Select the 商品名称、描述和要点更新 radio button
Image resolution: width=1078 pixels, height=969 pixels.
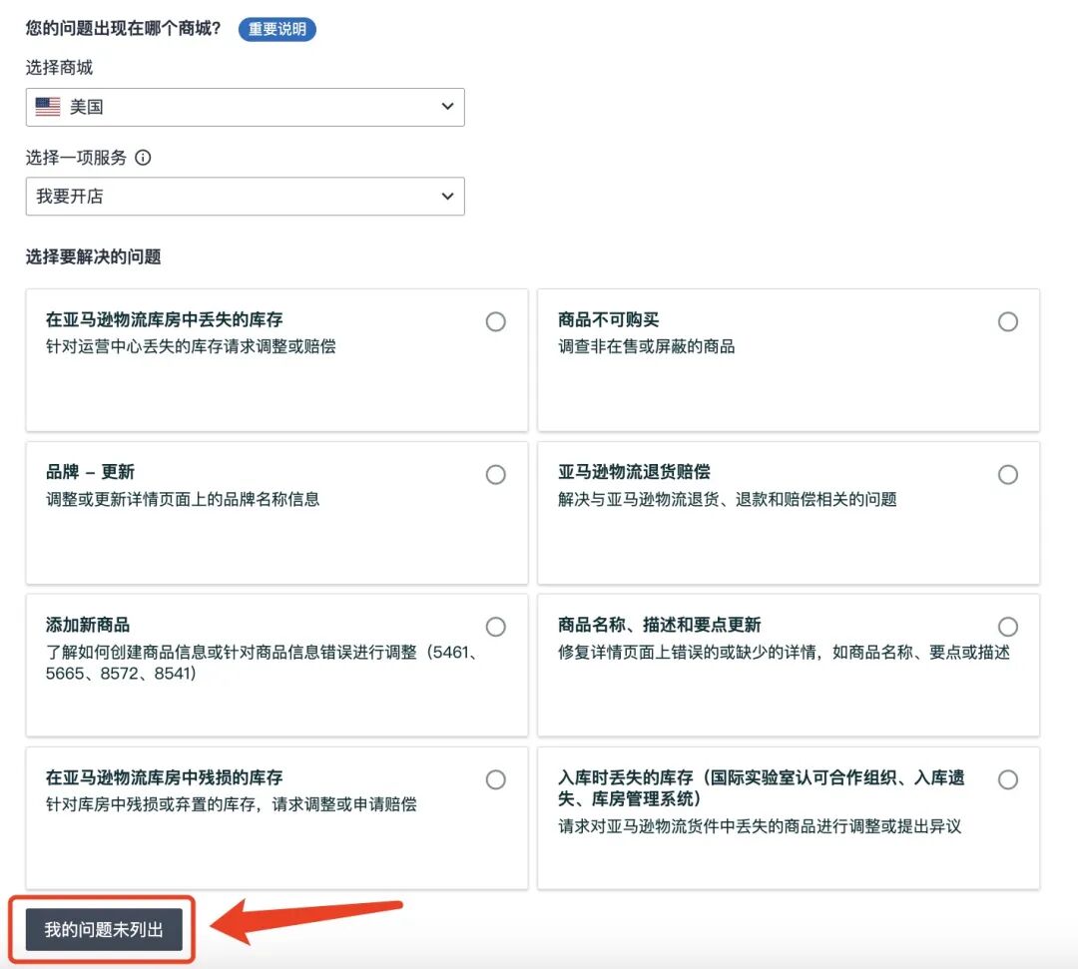pyautogui.click(x=1007, y=627)
